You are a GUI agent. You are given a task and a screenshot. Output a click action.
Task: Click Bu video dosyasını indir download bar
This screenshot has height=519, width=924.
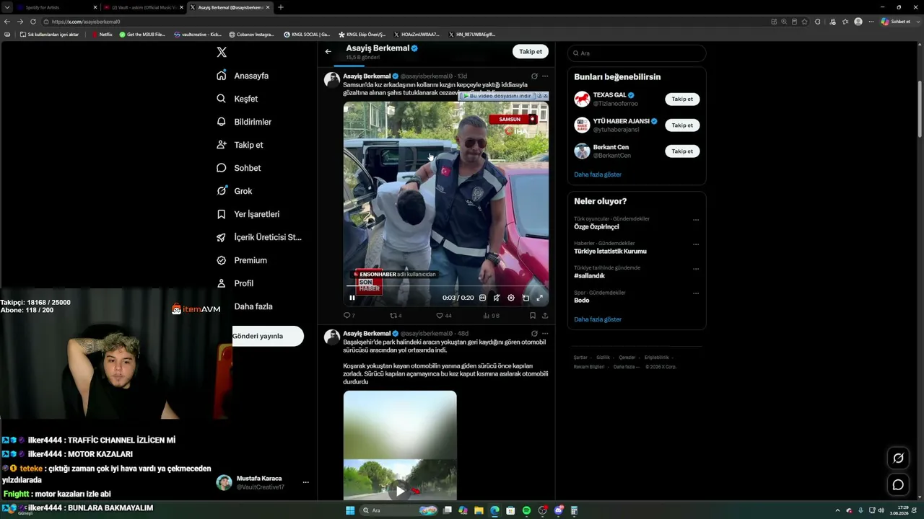tap(500, 96)
